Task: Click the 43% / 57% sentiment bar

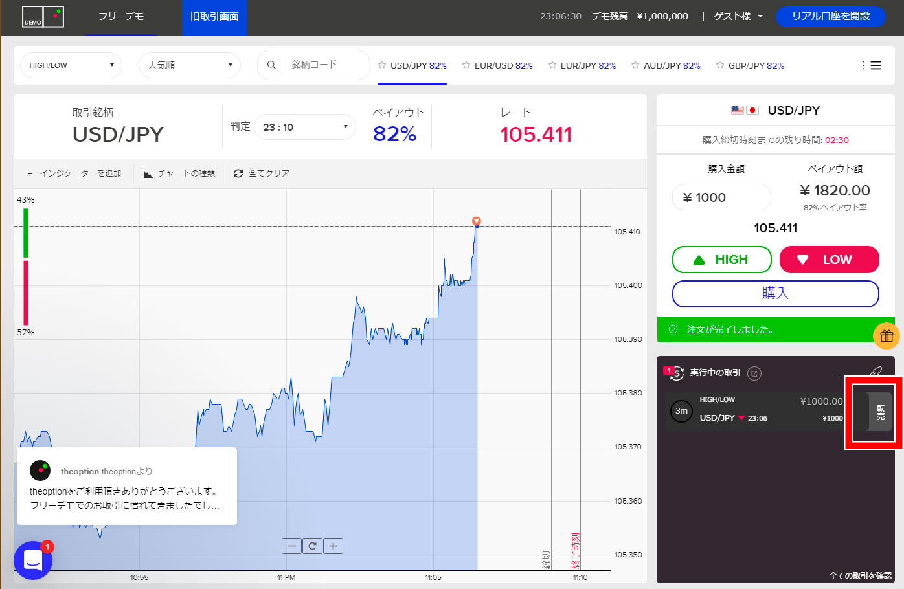Action: 26,267
